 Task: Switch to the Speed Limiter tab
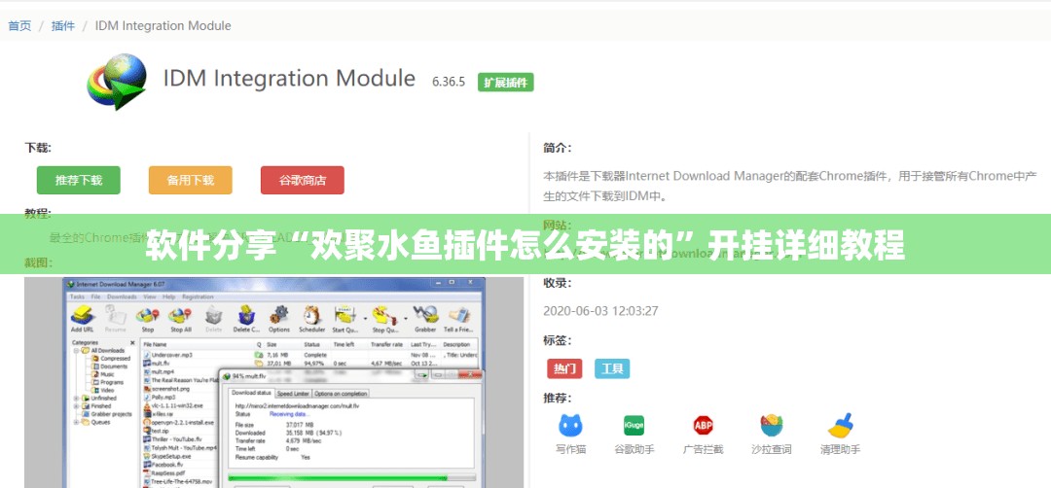(293, 393)
